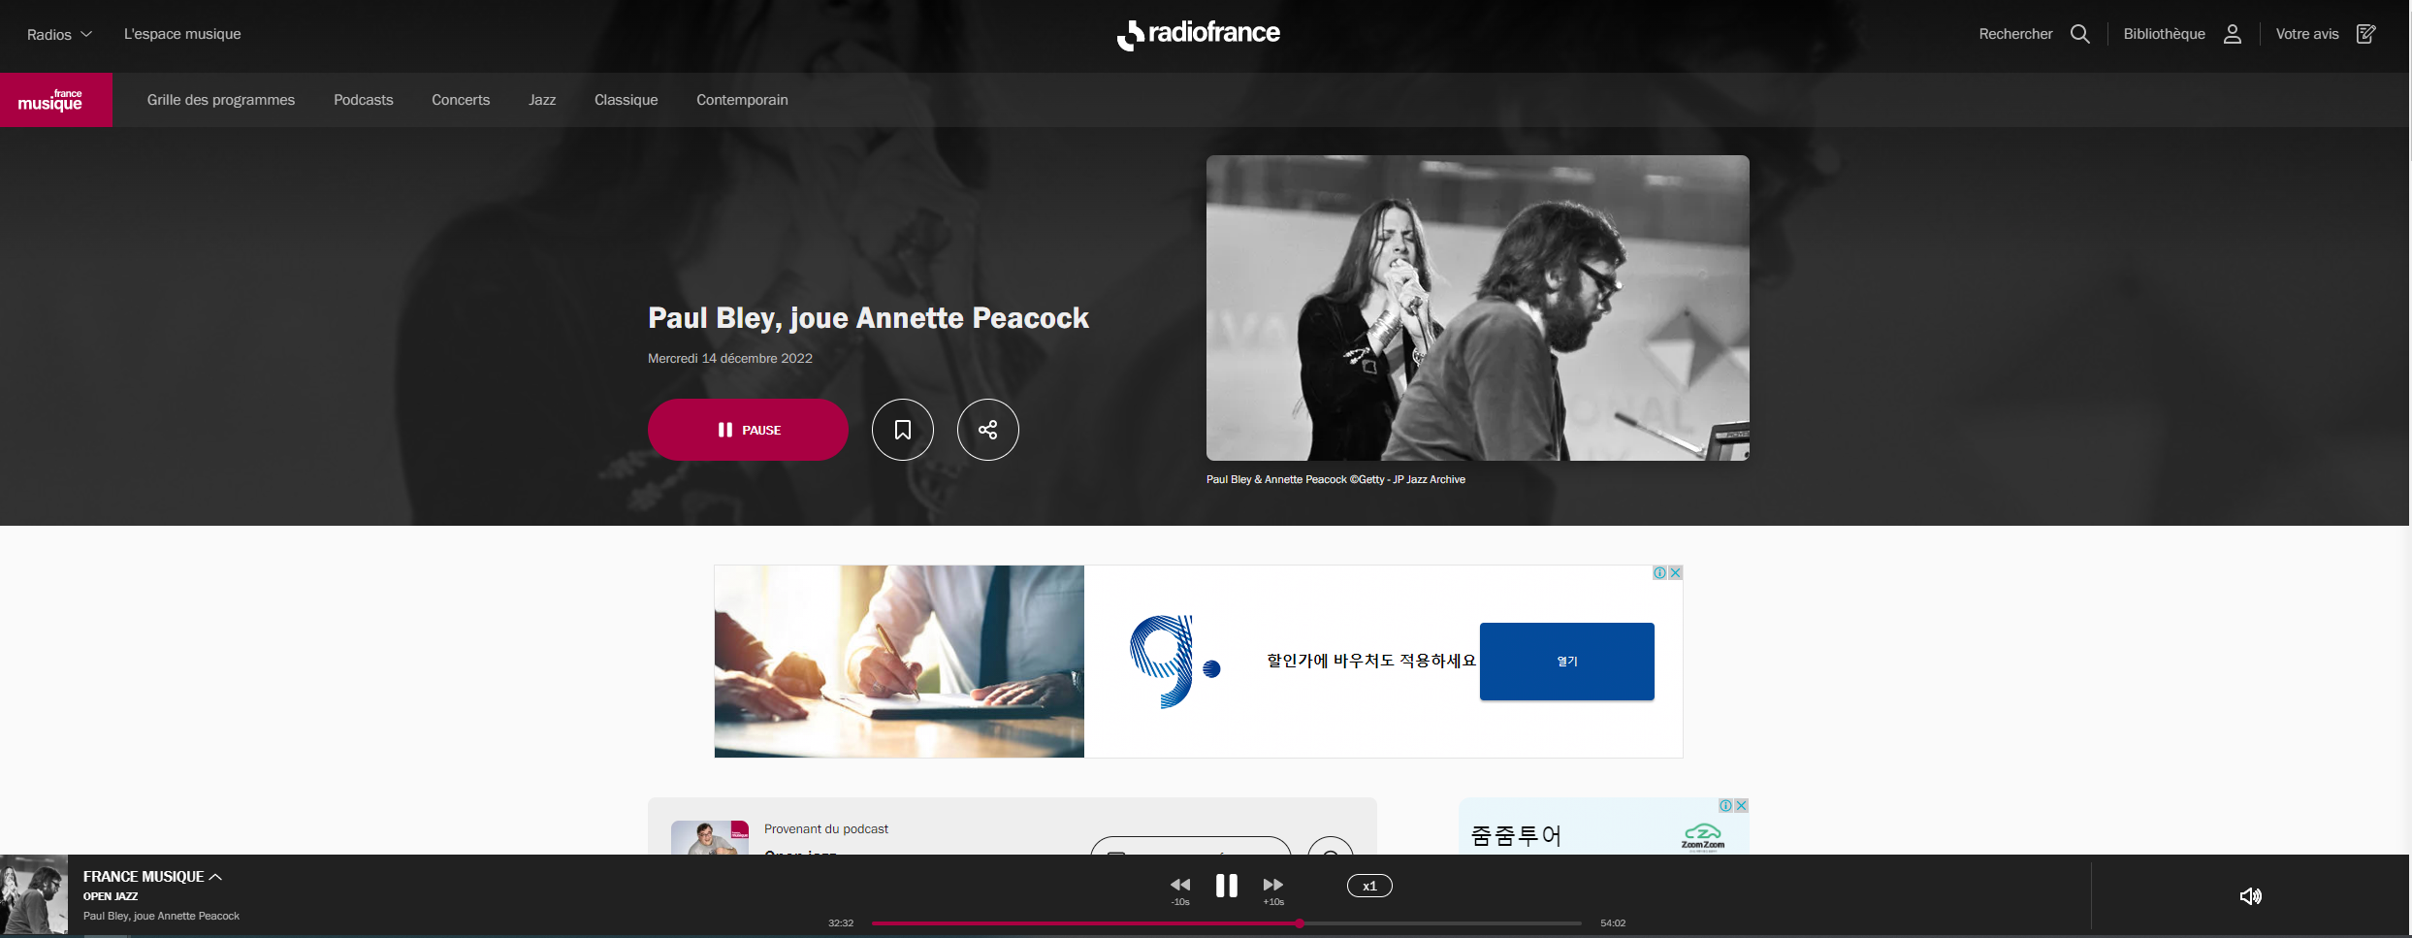Screen dimensions: 2412x938
Task: Click the playback progress slider handle
Action: click(x=1299, y=923)
